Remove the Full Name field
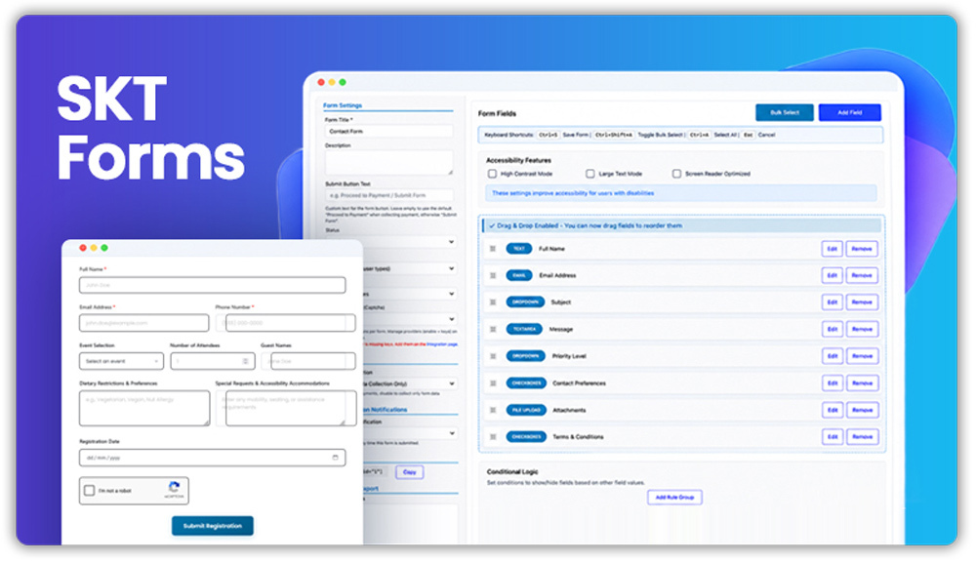Viewport: 976px width, 564px height. tap(862, 249)
